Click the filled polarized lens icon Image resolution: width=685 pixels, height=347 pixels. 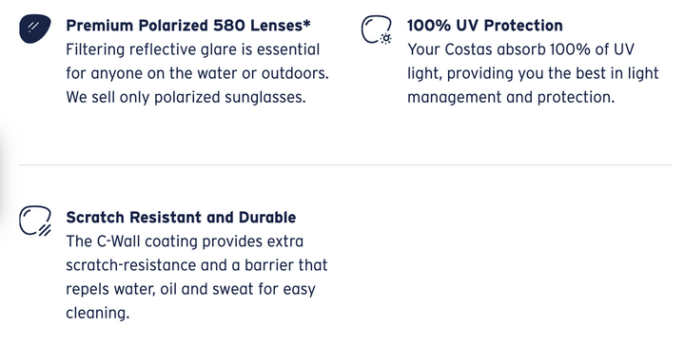click(x=35, y=29)
